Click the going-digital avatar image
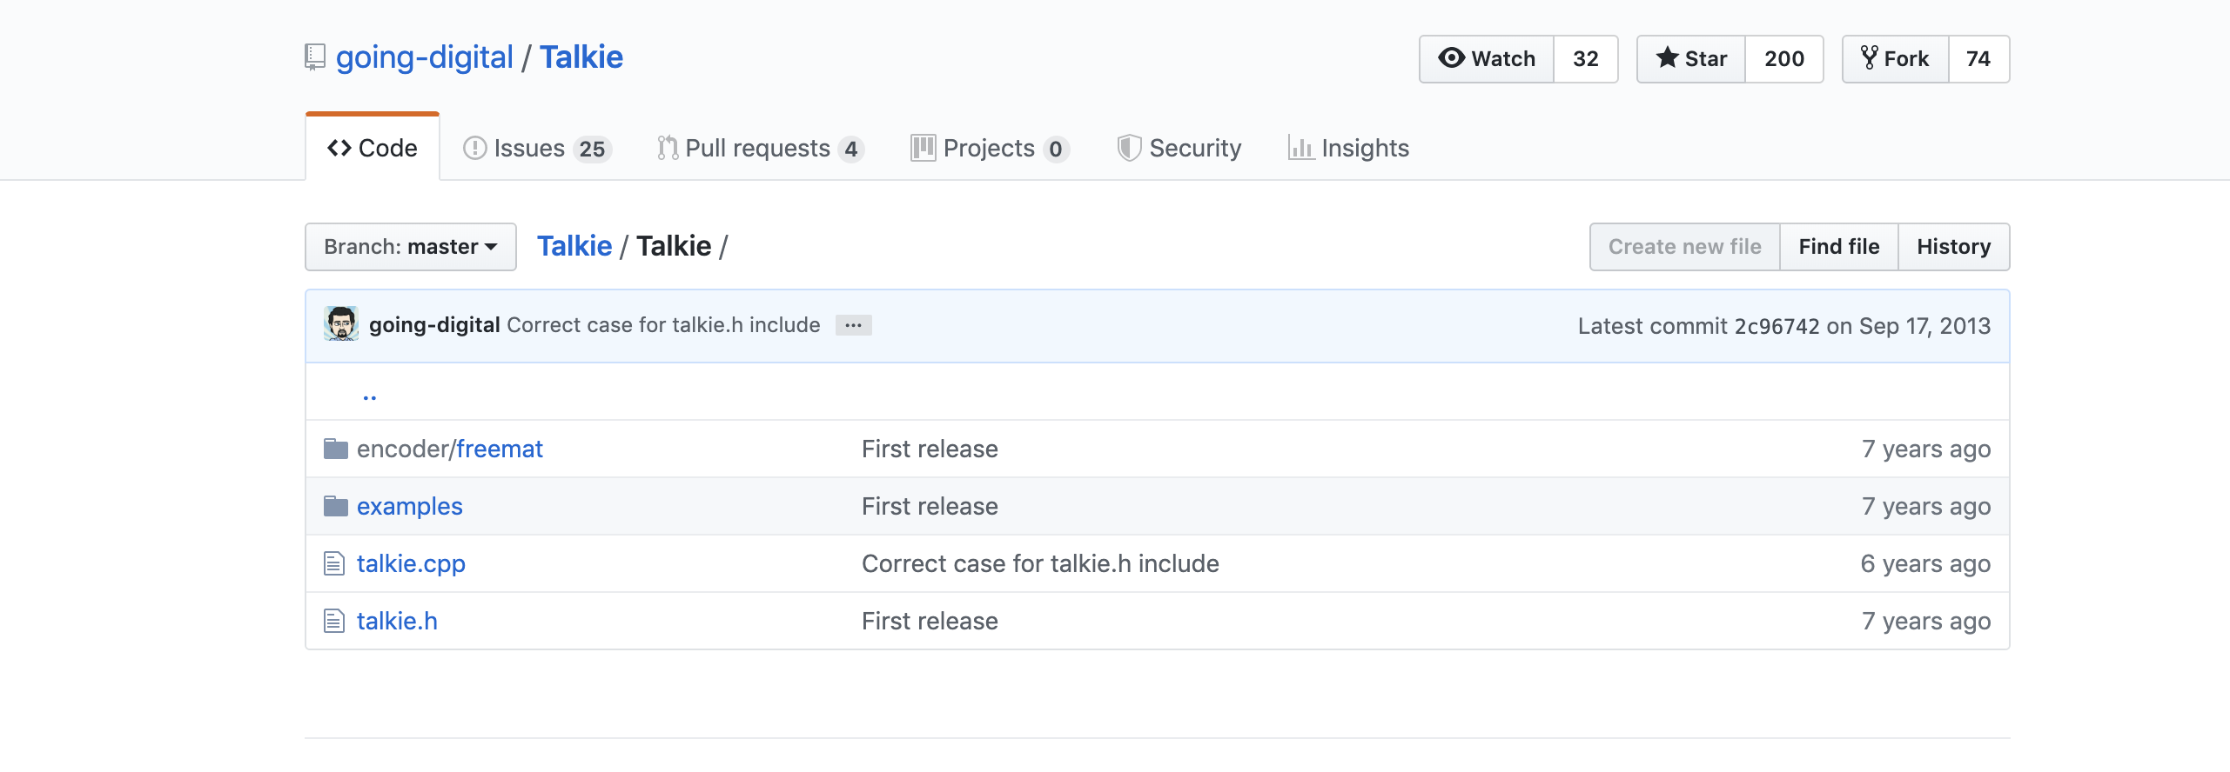Viewport: 2230px width, 772px height. pos(341,324)
